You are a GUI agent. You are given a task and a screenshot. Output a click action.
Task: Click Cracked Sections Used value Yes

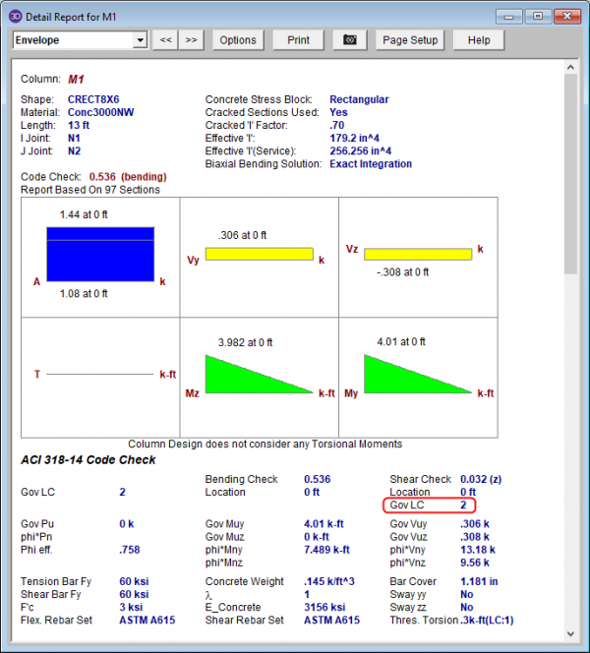tap(338, 112)
